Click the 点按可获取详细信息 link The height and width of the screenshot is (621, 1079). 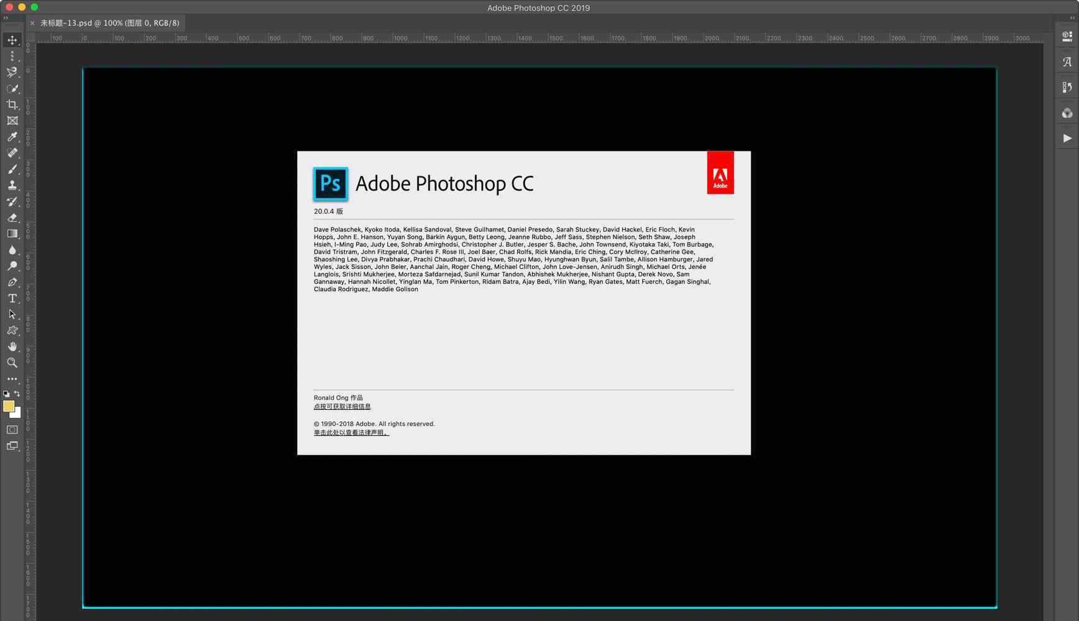pos(342,407)
